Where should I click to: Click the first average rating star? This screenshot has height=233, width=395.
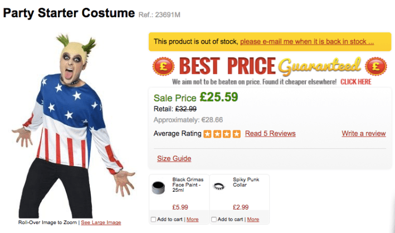tap(207, 134)
